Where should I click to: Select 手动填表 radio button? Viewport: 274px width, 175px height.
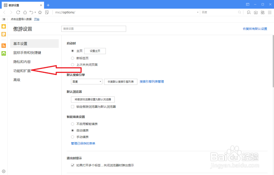pyautogui.click(x=73, y=137)
